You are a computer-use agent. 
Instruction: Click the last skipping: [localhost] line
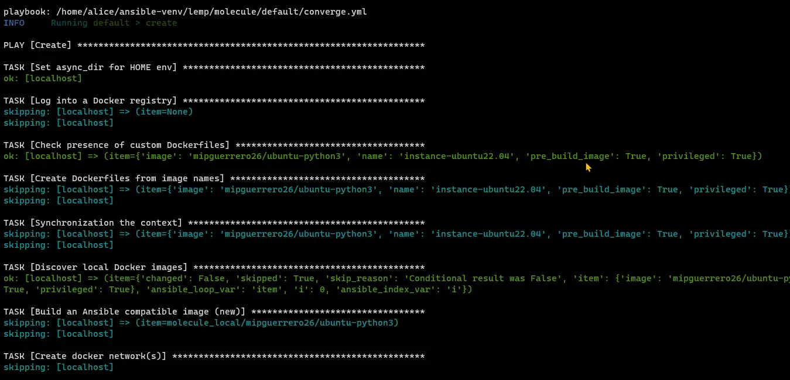(x=59, y=367)
